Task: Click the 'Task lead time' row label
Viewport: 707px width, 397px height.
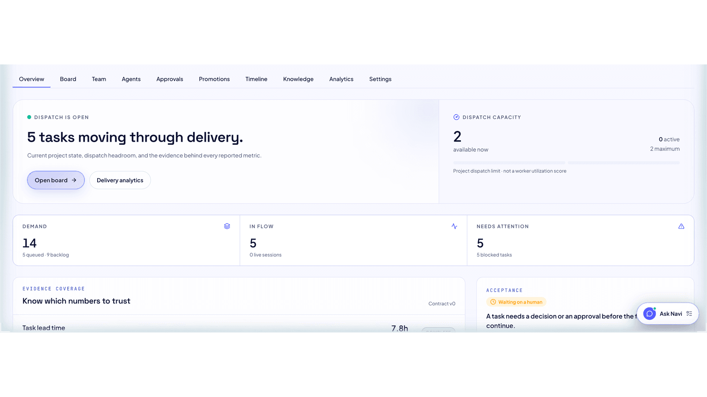Action: pyautogui.click(x=44, y=328)
